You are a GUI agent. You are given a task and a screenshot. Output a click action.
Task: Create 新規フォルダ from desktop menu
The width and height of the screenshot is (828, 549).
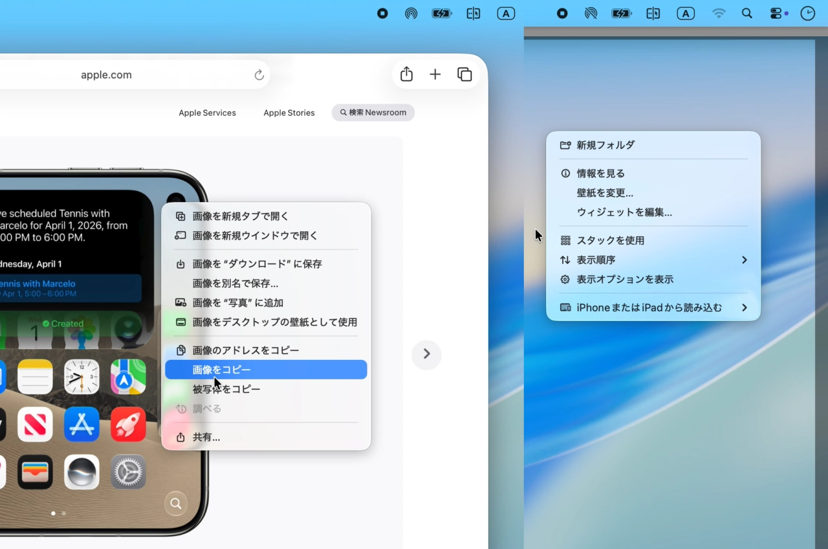[653, 145]
